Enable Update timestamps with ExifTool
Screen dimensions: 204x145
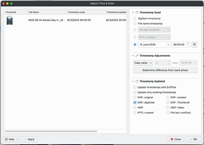pyautogui.click(x=135, y=87)
